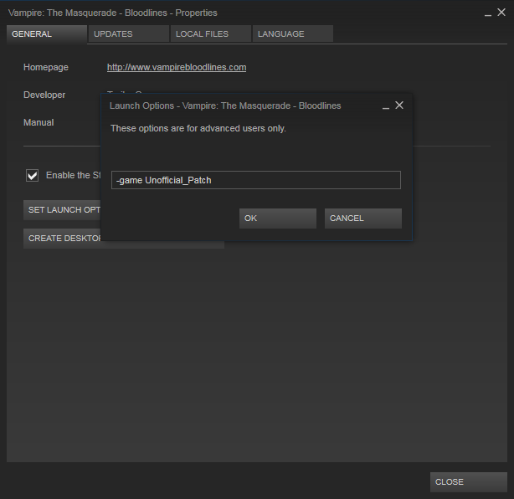Close the Properties window with X icon
The image size is (514, 499).
point(501,13)
